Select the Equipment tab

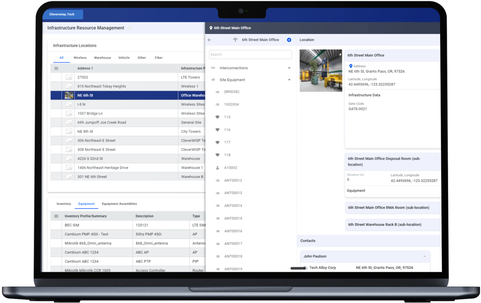pos(86,204)
